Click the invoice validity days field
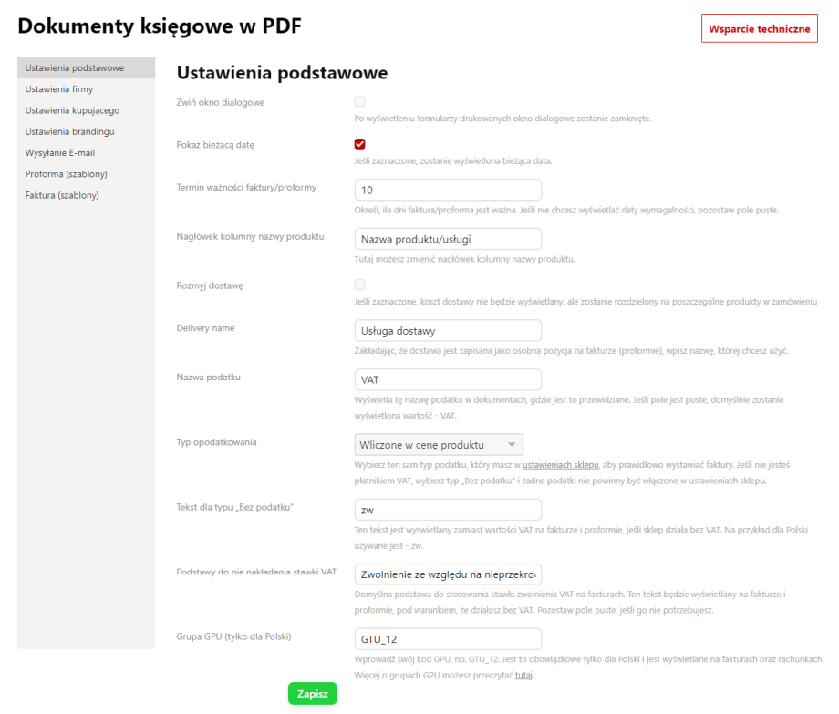Image resolution: width=839 pixels, height=714 pixels. pyautogui.click(x=448, y=190)
